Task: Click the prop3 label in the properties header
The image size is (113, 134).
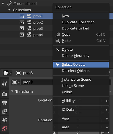Action: coord(28,73)
